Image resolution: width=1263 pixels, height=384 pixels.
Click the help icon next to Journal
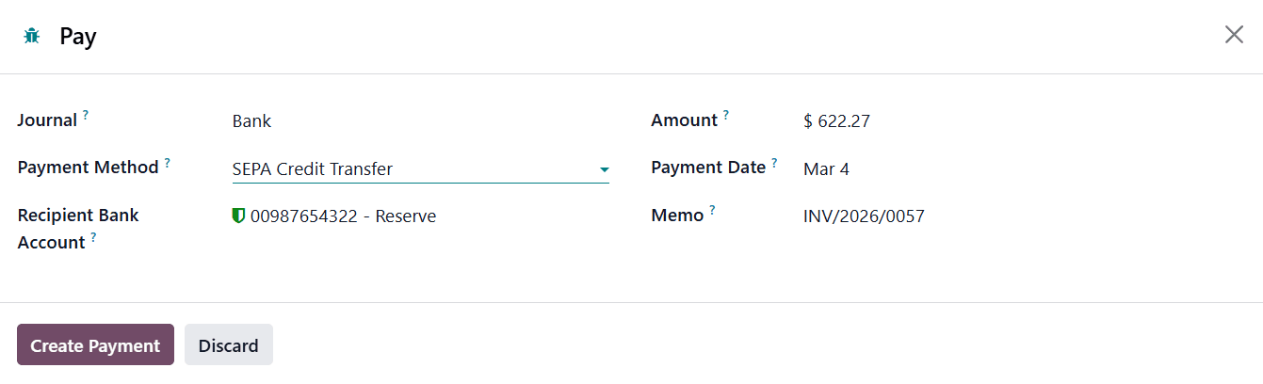tap(86, 115)
